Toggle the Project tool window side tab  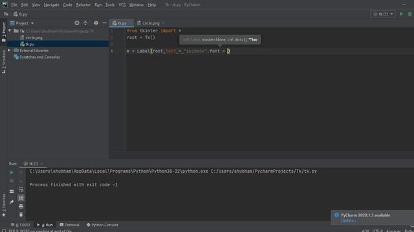click(3, 32)
